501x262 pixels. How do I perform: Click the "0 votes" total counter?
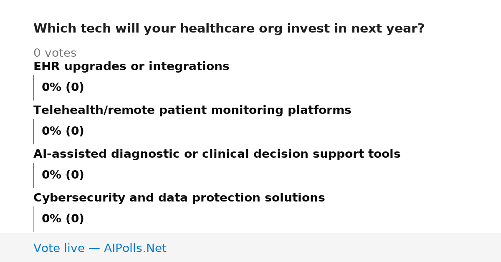[55, 53]
